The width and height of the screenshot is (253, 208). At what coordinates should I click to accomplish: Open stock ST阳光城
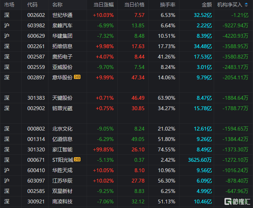pyautogui.click(x=63, y=160)
